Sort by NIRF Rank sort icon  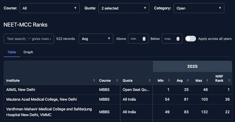(229, 80)
